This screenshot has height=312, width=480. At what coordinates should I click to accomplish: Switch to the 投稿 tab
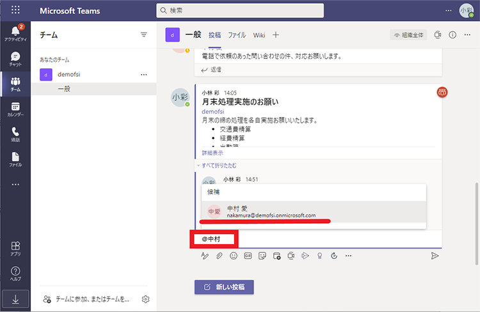(214, 35)
